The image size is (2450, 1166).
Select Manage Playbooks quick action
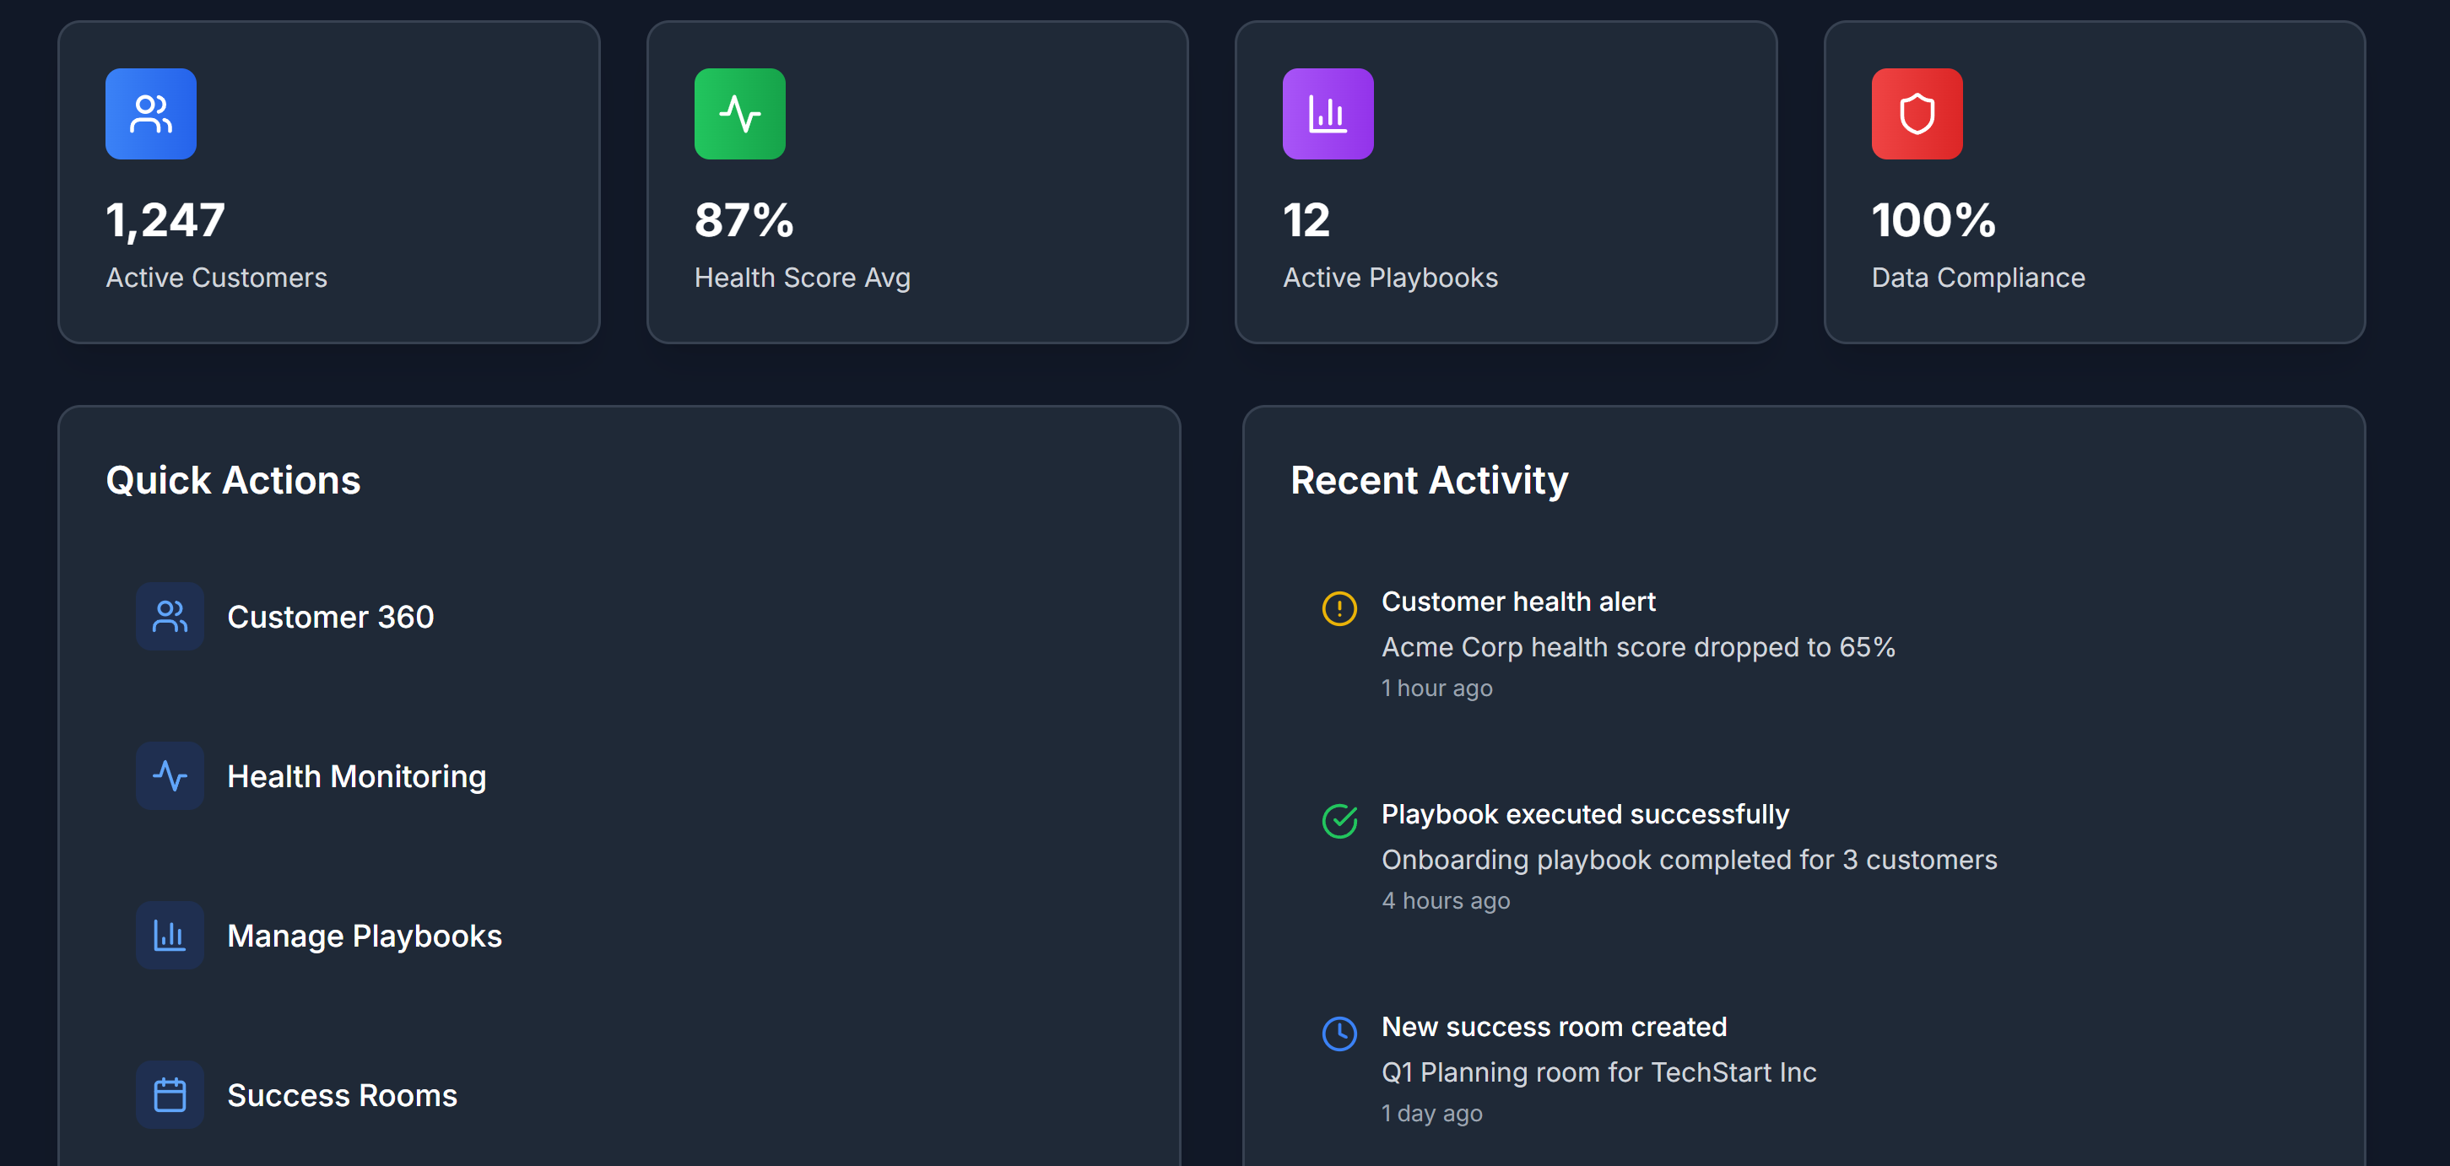(619, 935)
